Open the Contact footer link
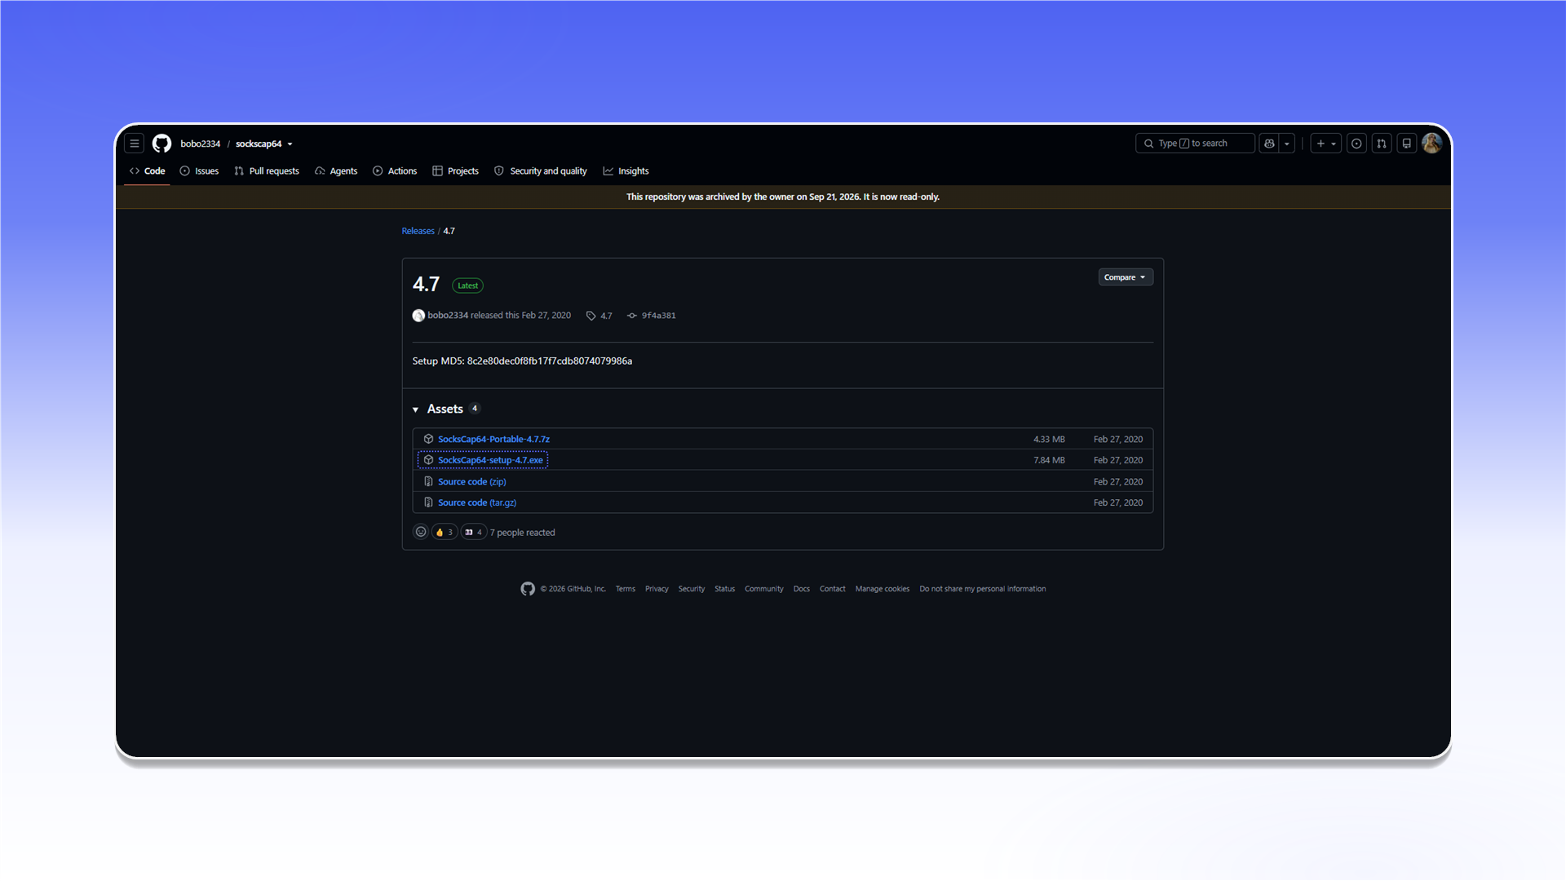Screen dimensions: 1566x881 832,589
